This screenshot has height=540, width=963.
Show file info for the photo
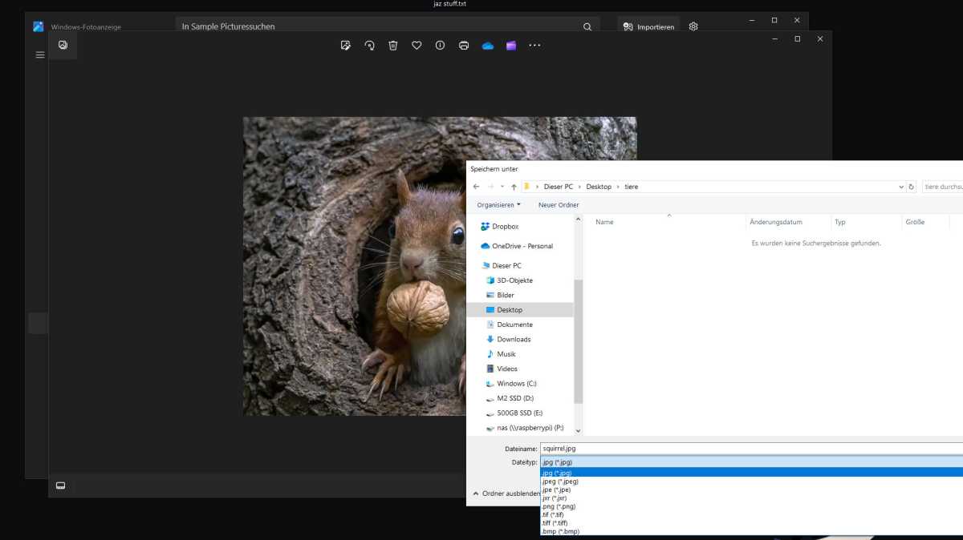440,46
